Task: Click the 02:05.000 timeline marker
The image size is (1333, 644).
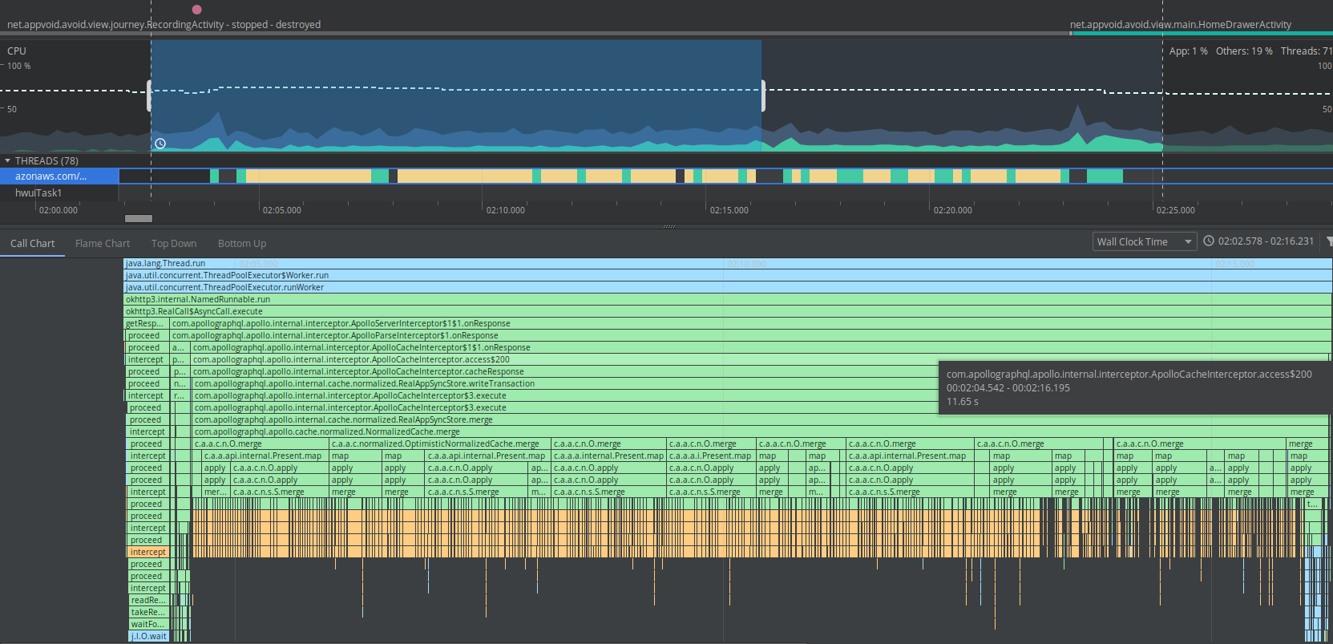Action: [282, 210]
